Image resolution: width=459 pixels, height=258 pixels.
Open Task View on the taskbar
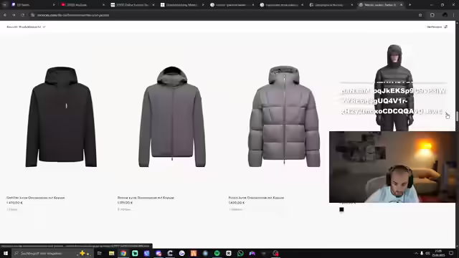click(x=99, y=253)
